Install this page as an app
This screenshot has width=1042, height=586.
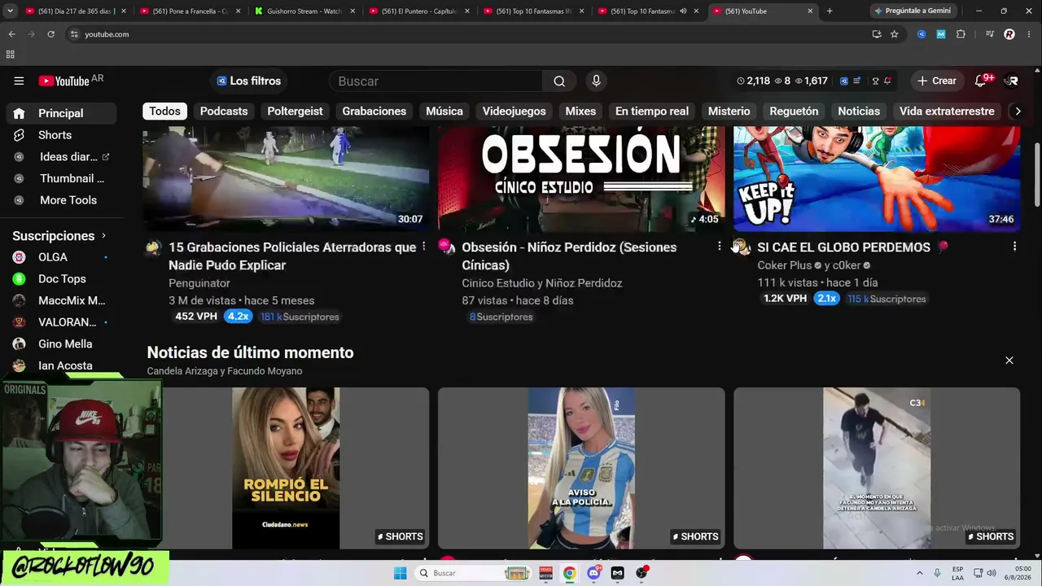(x=877, y=34)
